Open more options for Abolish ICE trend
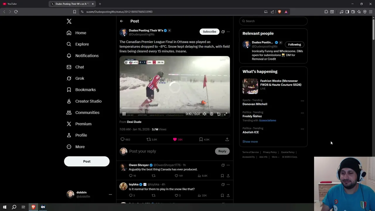Image resolution: width=375 pixels, height=211 pixels. (302, 129)
